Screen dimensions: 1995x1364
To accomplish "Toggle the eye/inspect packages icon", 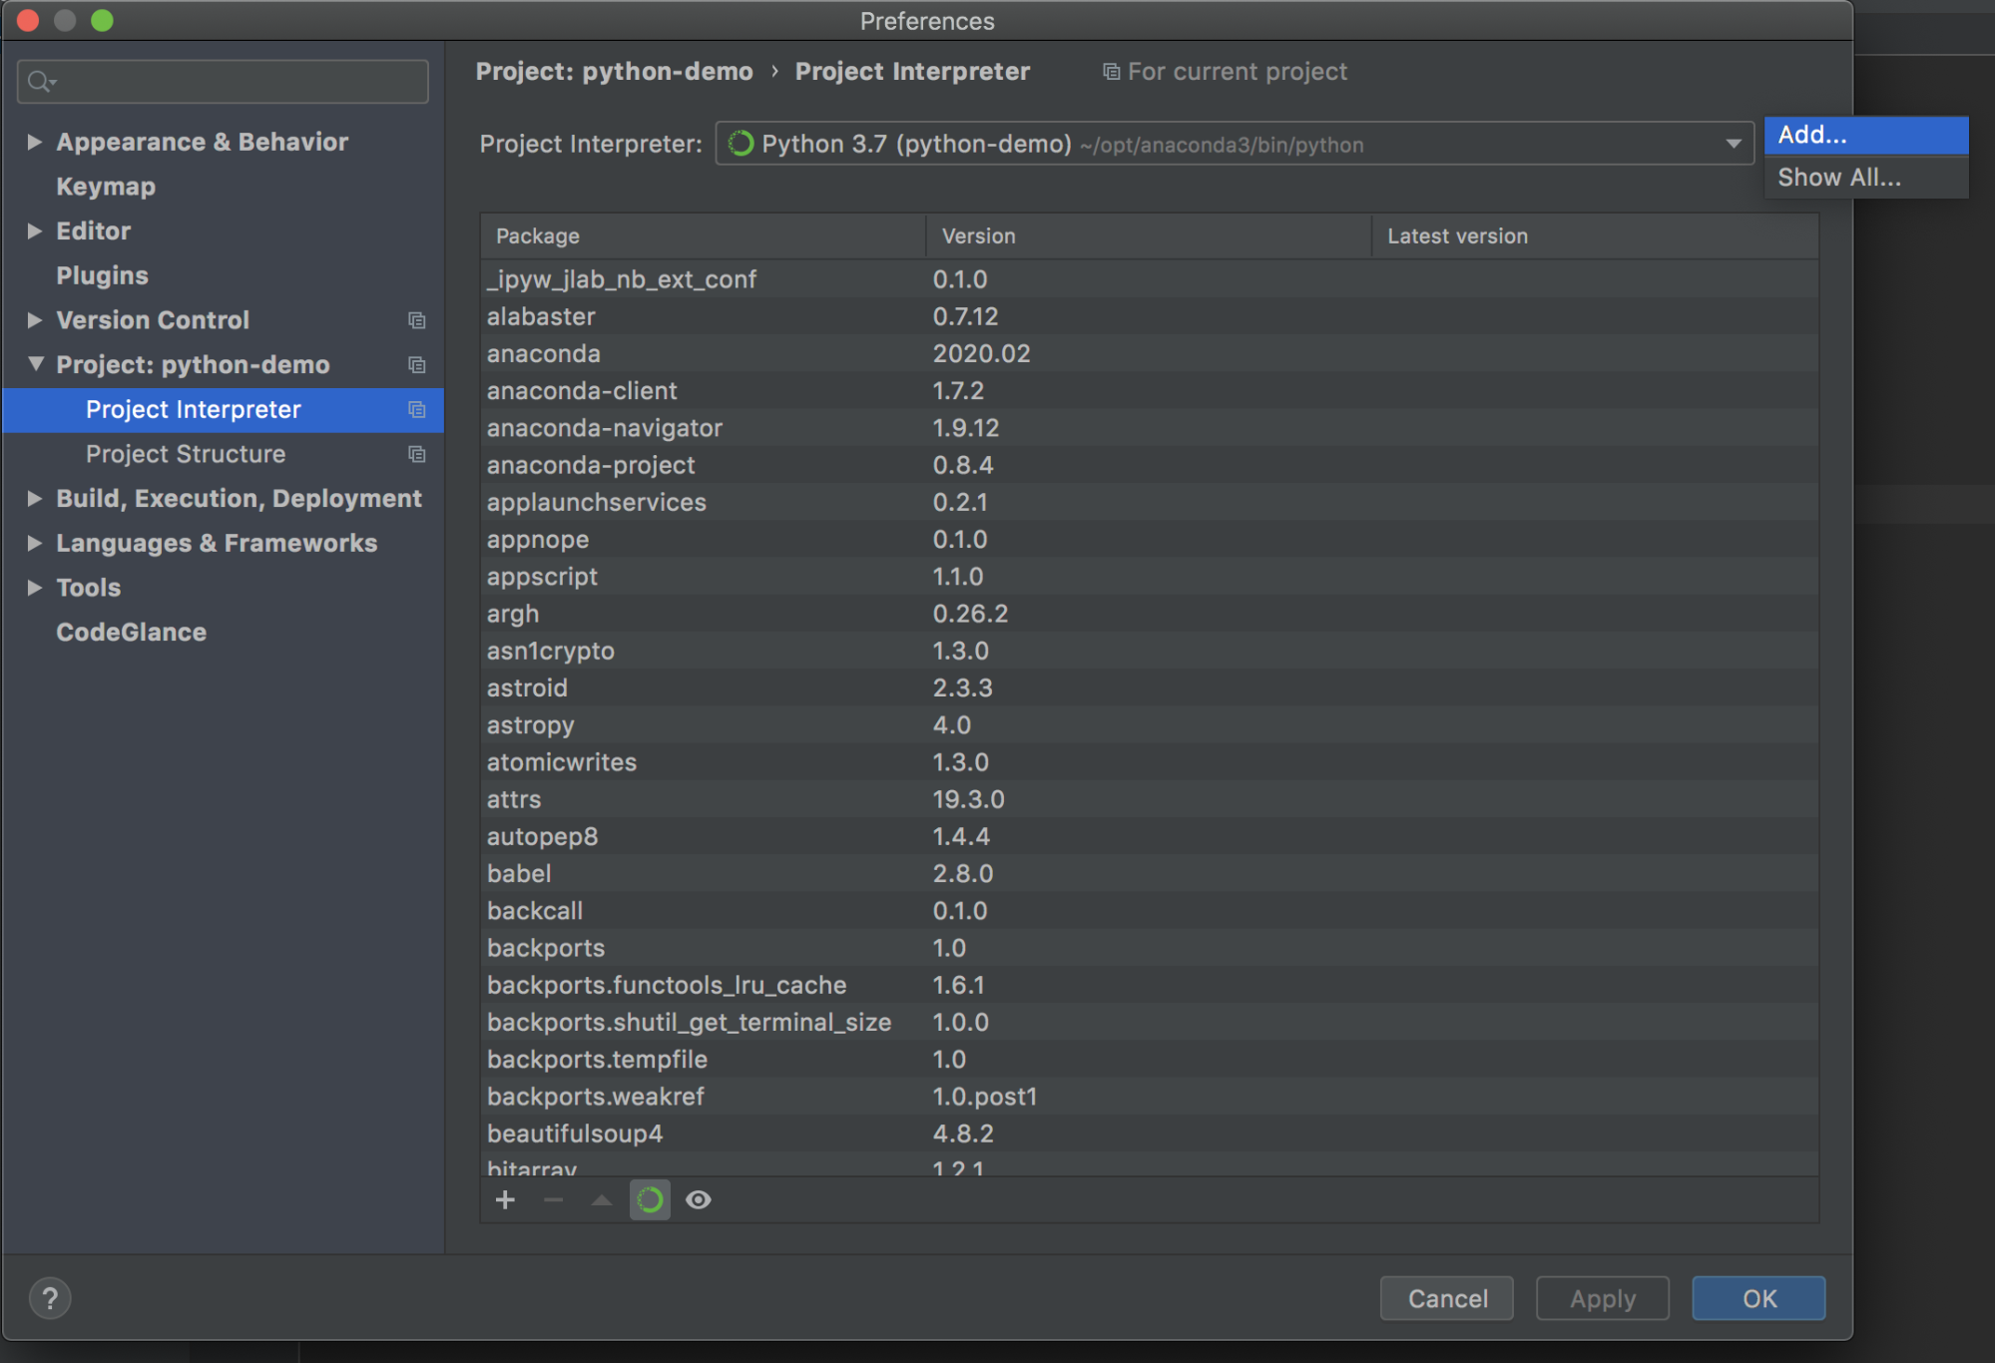I will pyautogui.click(x=701, y=1200).
